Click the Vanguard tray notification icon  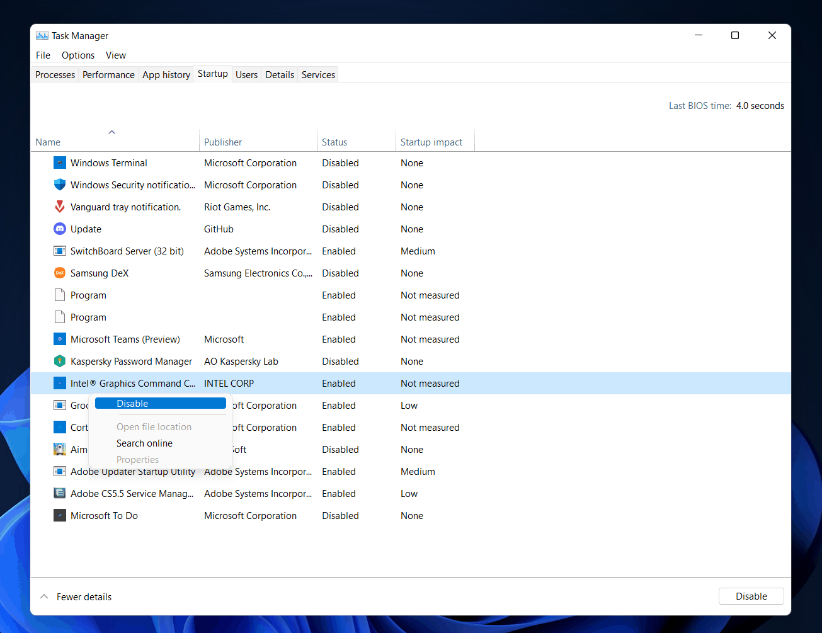coord(60,207)
